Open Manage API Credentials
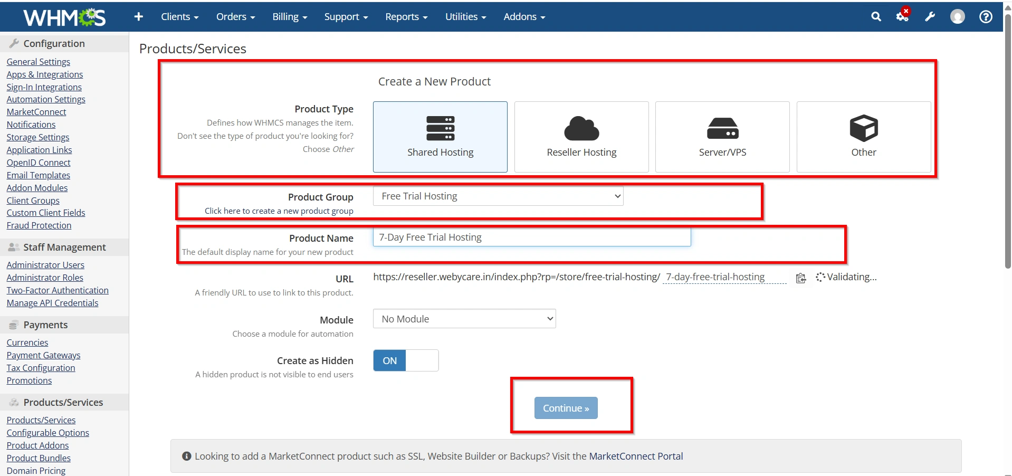1012x476 pixels. pyautogui.click(x=52, y=303)
